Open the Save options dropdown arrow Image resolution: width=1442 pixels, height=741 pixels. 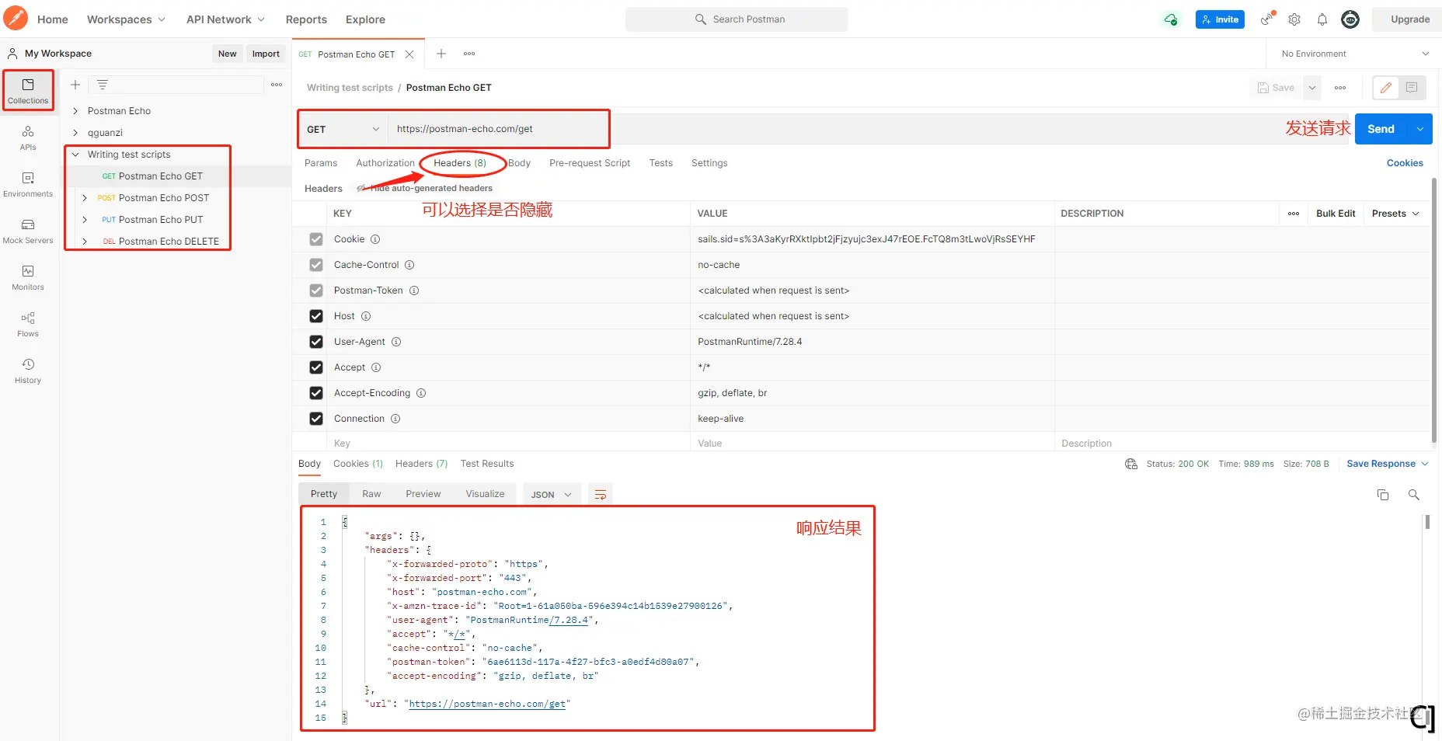pos(1312,88)
